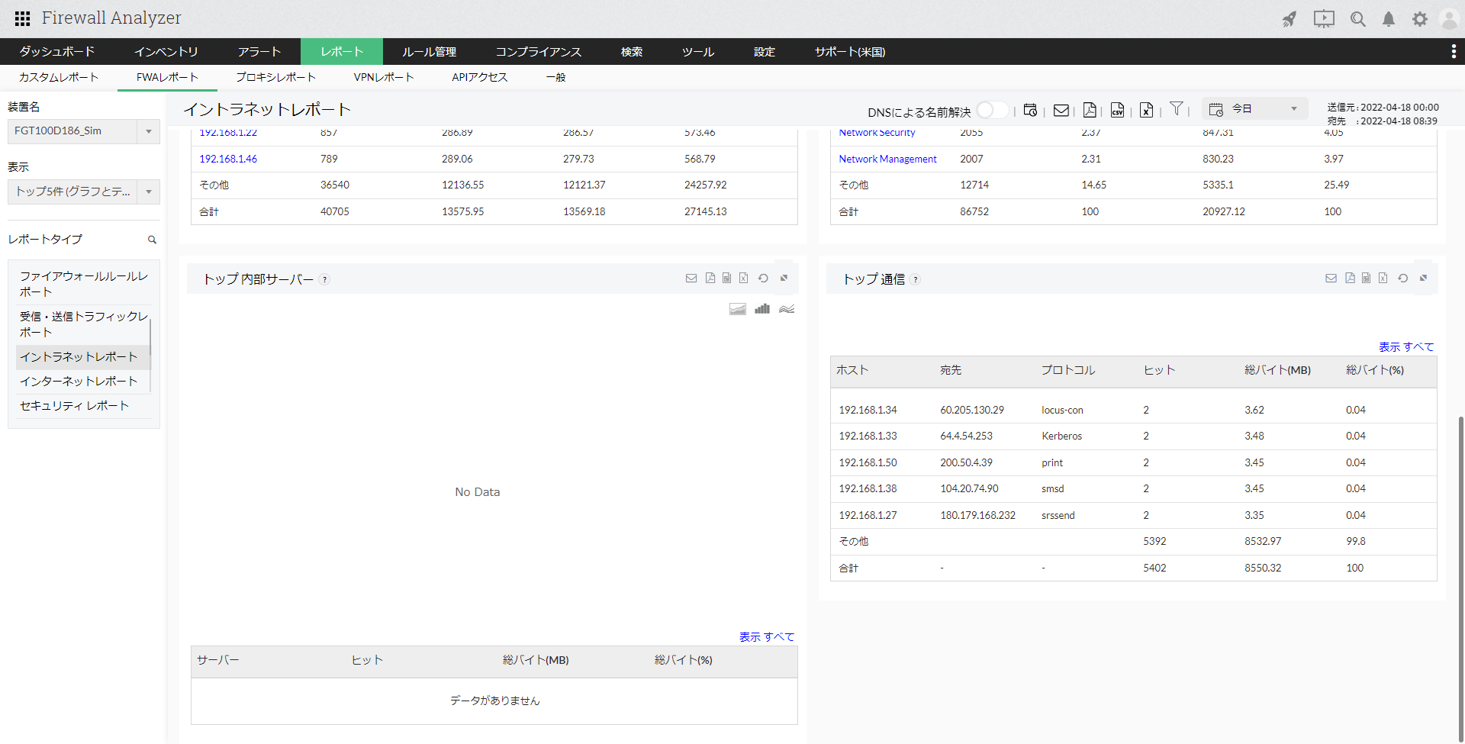
Task: Export the トップ 通信 widget to Excel
Action: [1383, 279]
